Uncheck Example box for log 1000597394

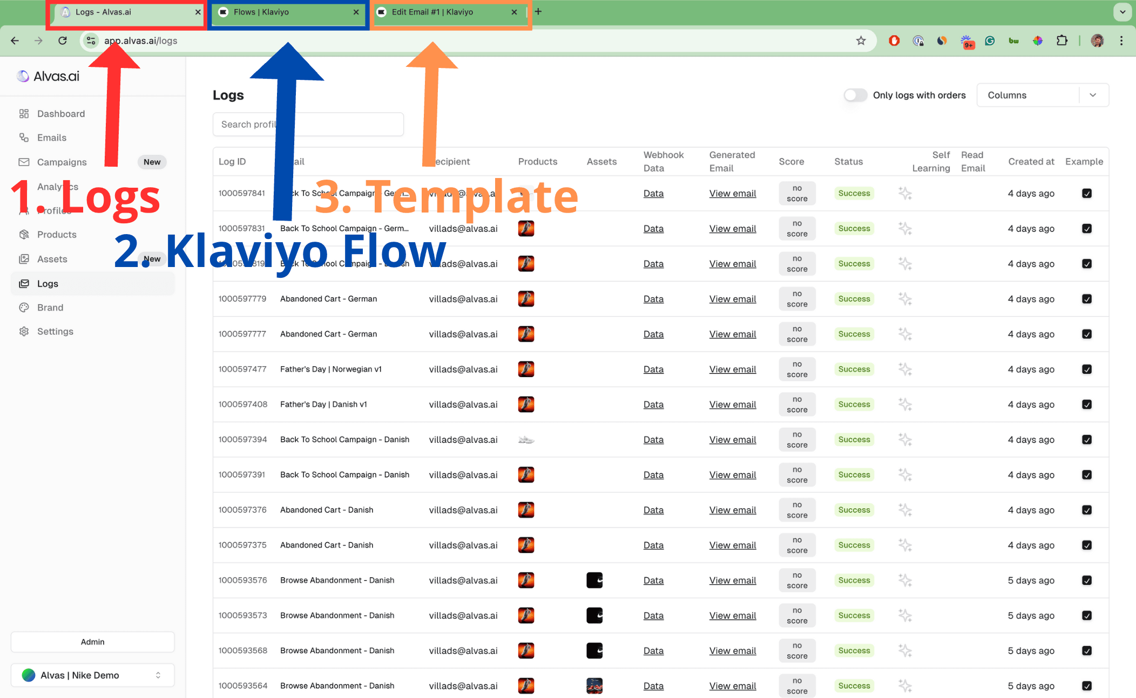pos(1087,440)
